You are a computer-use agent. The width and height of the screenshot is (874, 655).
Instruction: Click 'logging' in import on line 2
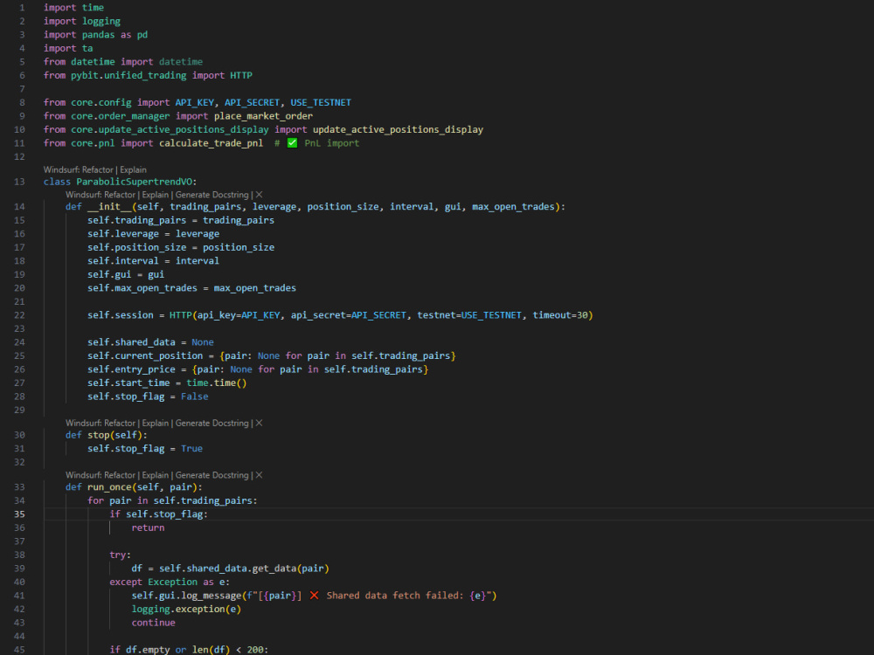point(101,21)
